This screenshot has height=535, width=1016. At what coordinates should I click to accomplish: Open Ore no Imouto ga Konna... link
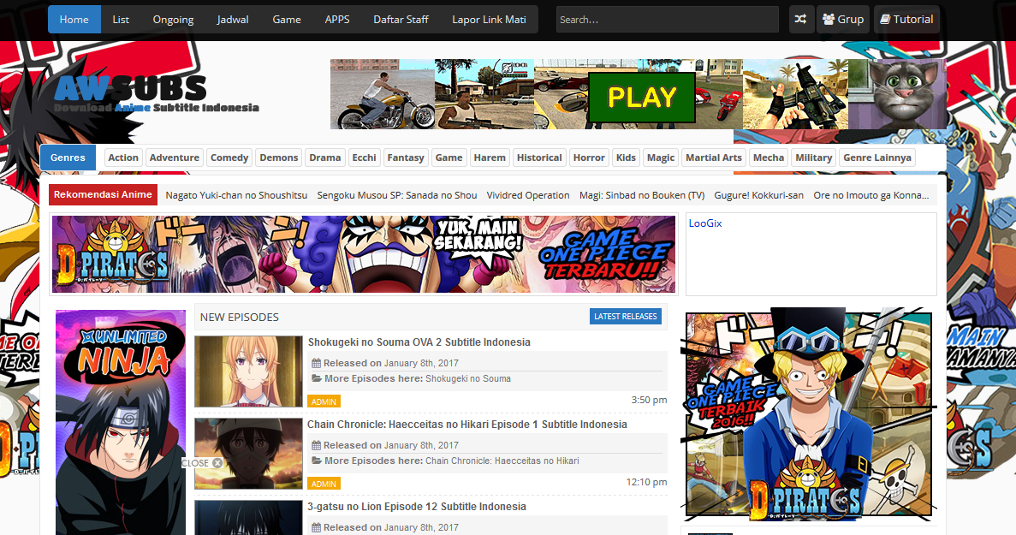tap(870, 195)
